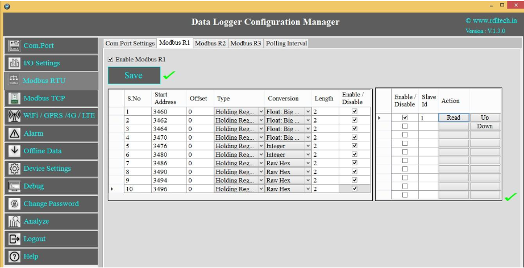Open Conversion dropdown for row 5
The height and width of the screenshot is (268, 524).
point(309,146)
